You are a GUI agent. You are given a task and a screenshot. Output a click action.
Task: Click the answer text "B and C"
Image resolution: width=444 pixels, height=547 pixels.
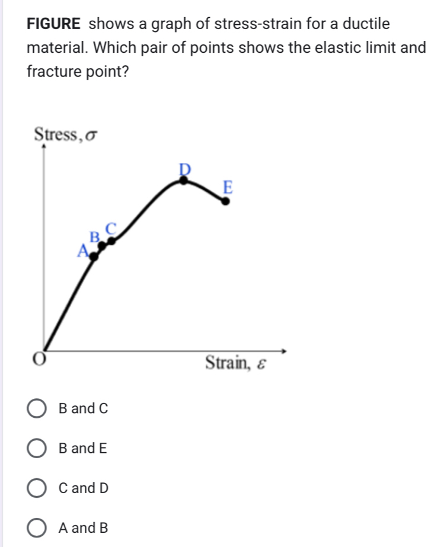pyautogui.click(x=82, y=408)
